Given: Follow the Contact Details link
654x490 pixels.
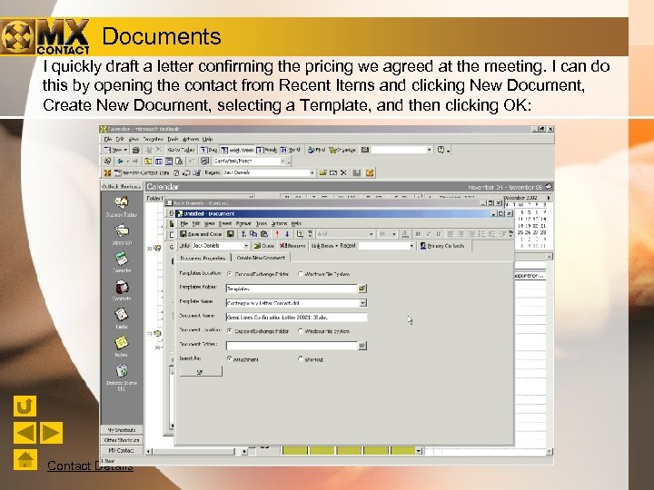Looking at the screenshot, I should tap(90, 465).
